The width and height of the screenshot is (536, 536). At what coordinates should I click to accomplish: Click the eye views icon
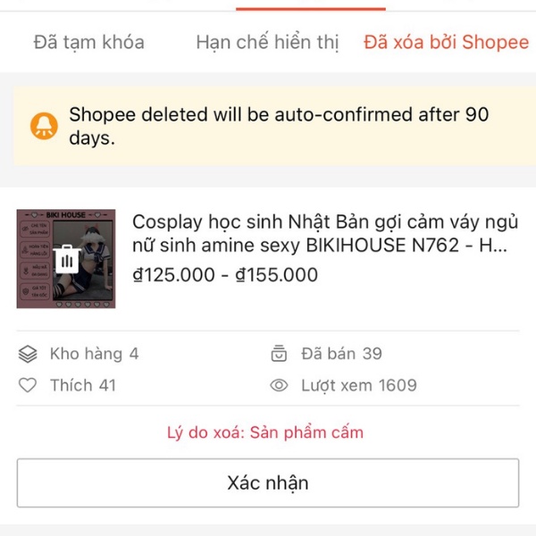pyautogui.click(x=279, y=386)
